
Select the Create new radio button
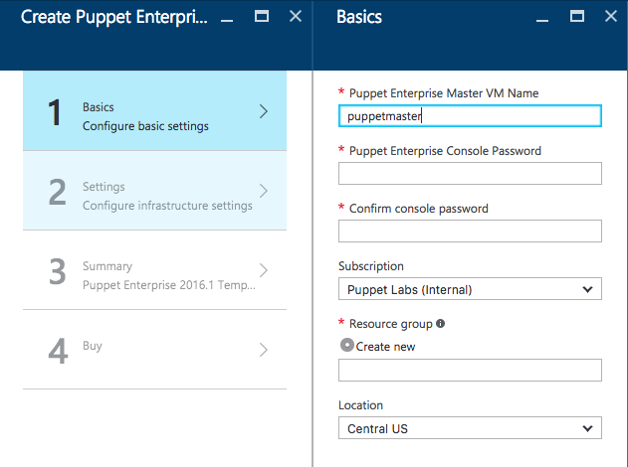(x=346, y=346)
